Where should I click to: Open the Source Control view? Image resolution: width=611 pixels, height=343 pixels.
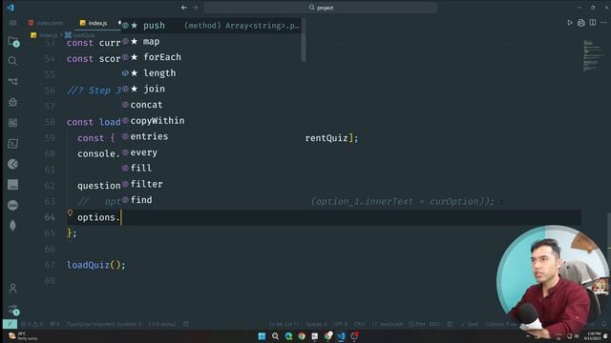pos(12,82)
